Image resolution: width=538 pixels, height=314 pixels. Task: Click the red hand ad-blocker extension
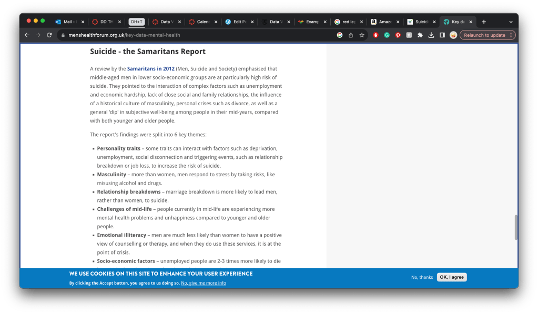point(375,35)
